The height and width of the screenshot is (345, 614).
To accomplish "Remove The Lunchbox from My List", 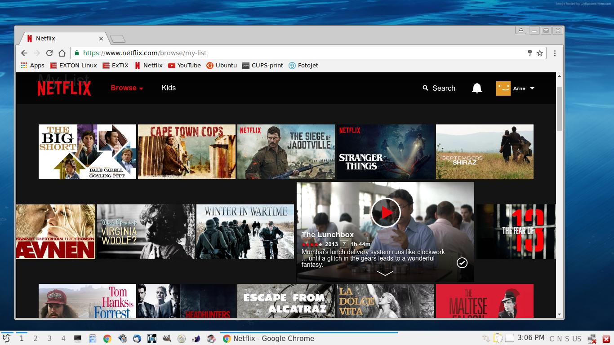I will [x=462, y=263].
